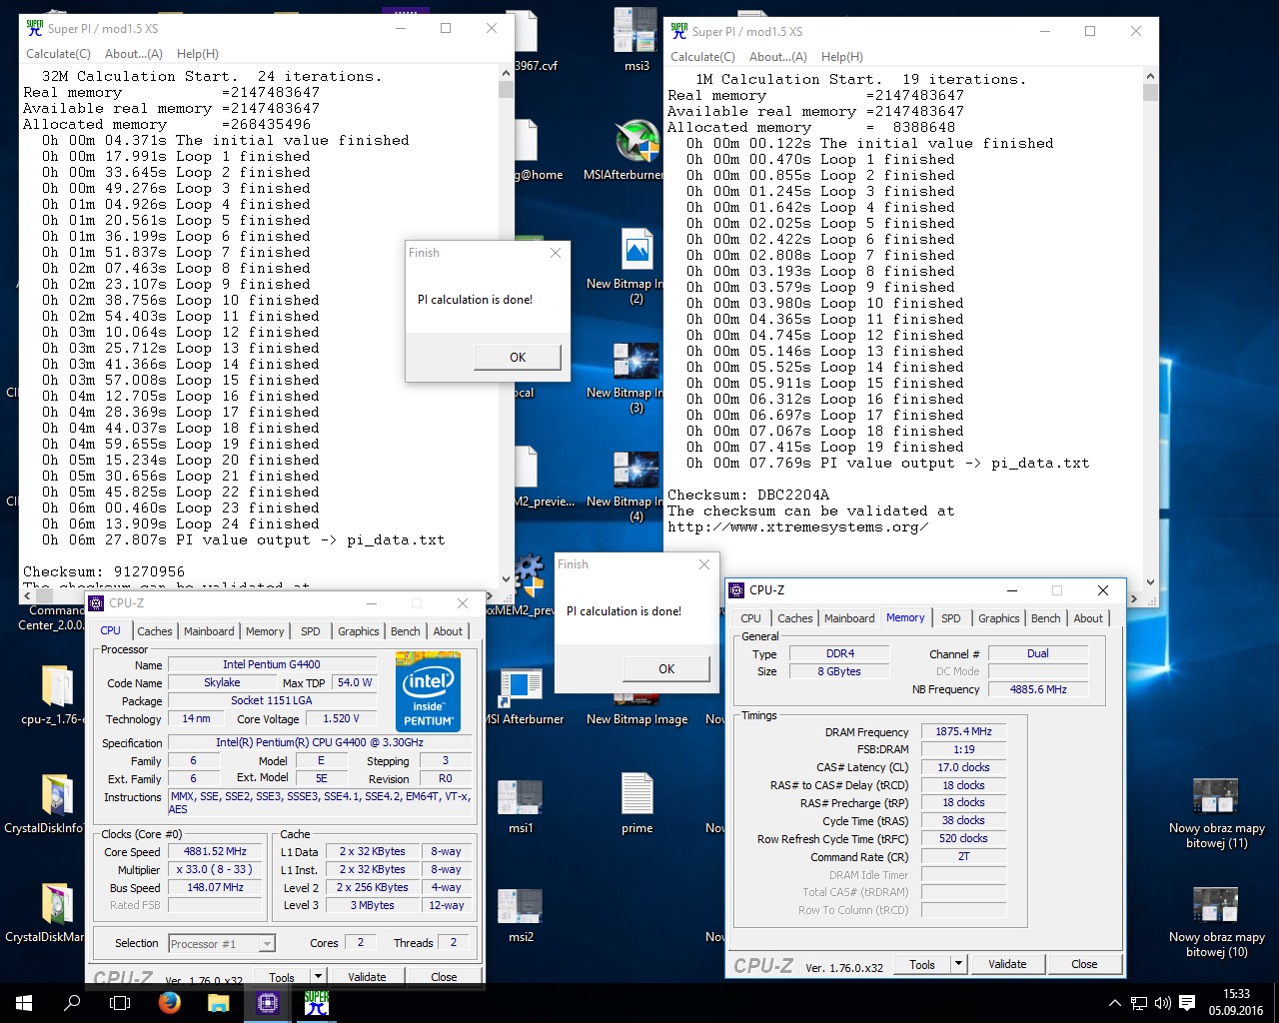Switch to Mainboard tab in left CPU-Z

pos(209,631)
